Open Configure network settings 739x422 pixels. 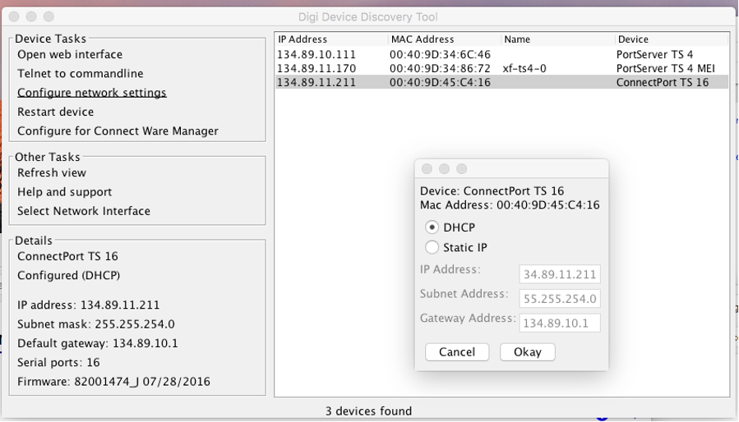[92, 93]
